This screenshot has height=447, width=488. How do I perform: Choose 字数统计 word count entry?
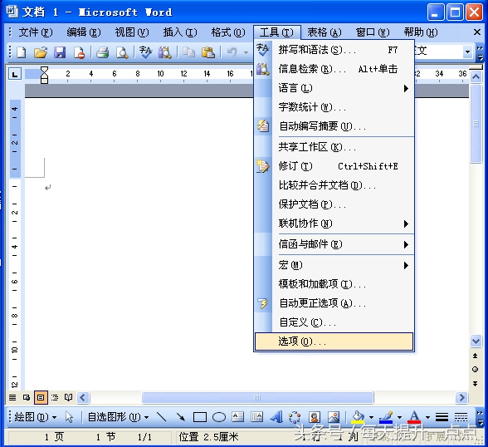[x=334, y=107]
